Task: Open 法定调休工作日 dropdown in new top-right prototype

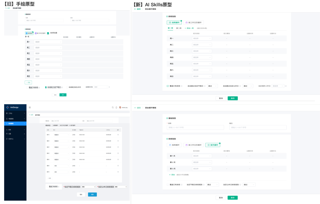Action: [x=278, y=86]
